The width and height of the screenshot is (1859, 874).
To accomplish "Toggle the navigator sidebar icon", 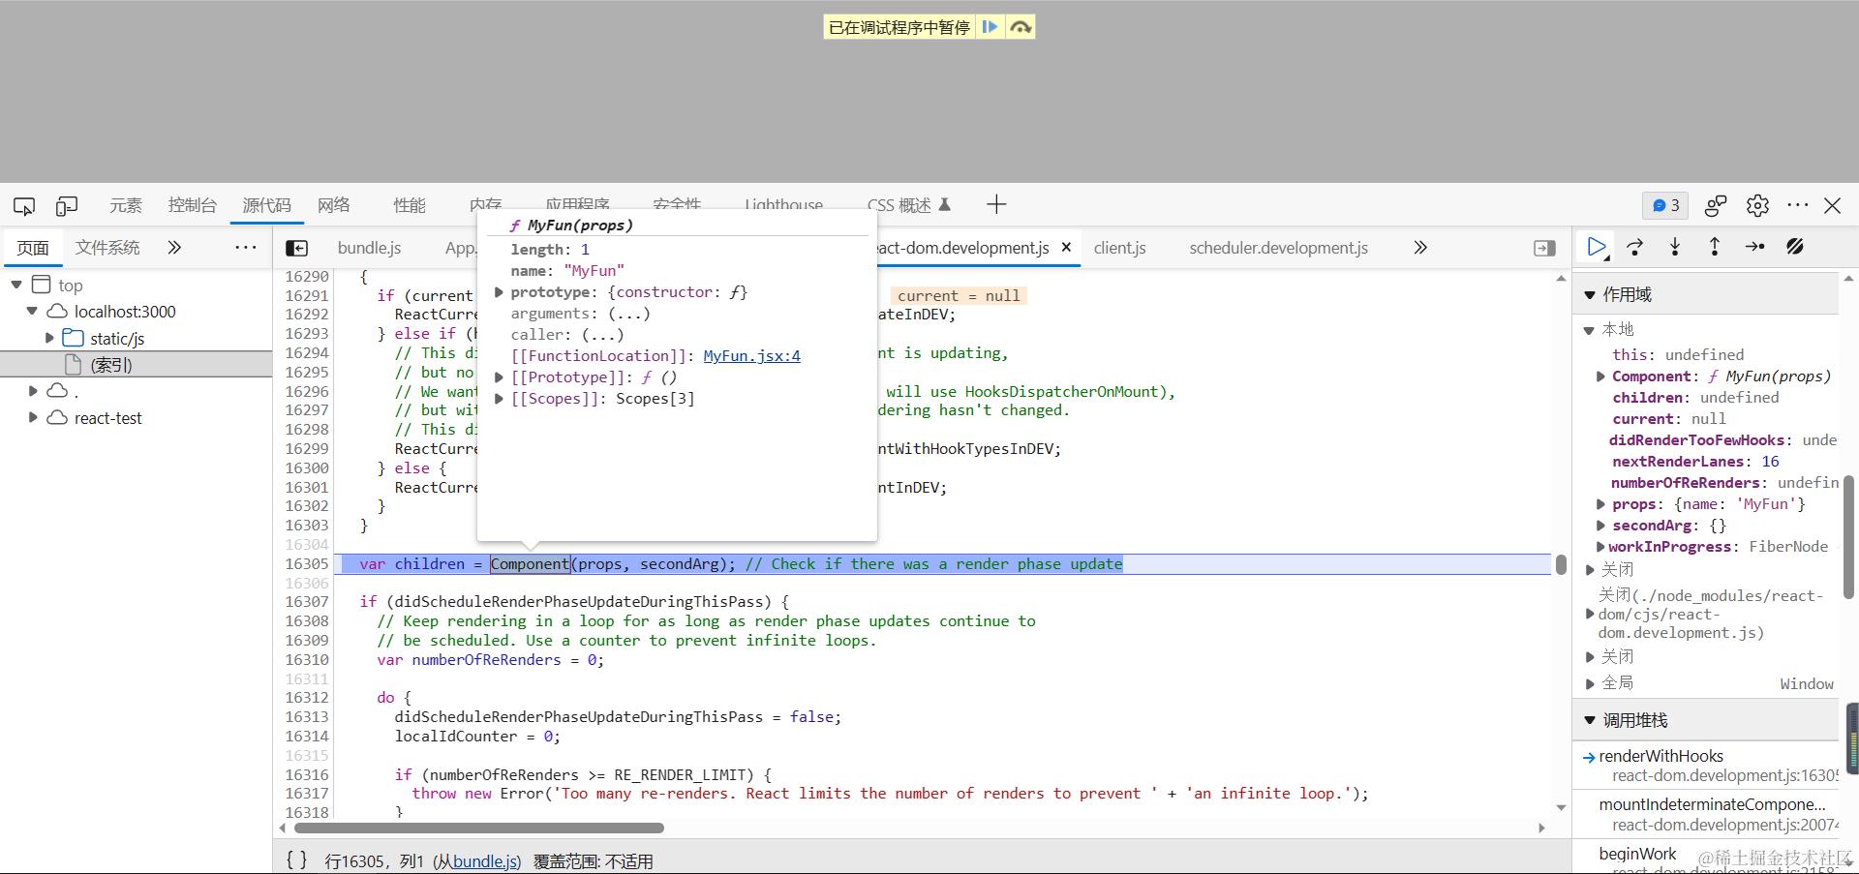I will pyautogui.click(x=297, y=249).
